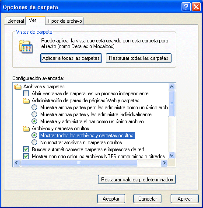Viewport: 203px width, 208px height.
Task: Click the help question mark button
Action: click(x=186, y=7)
